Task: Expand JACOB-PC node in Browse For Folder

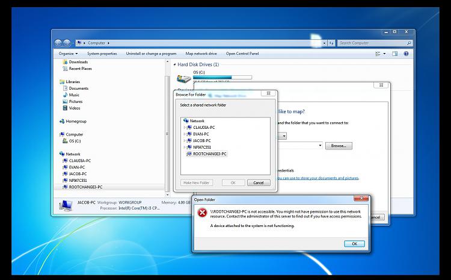Action: [x=185, y=140]
